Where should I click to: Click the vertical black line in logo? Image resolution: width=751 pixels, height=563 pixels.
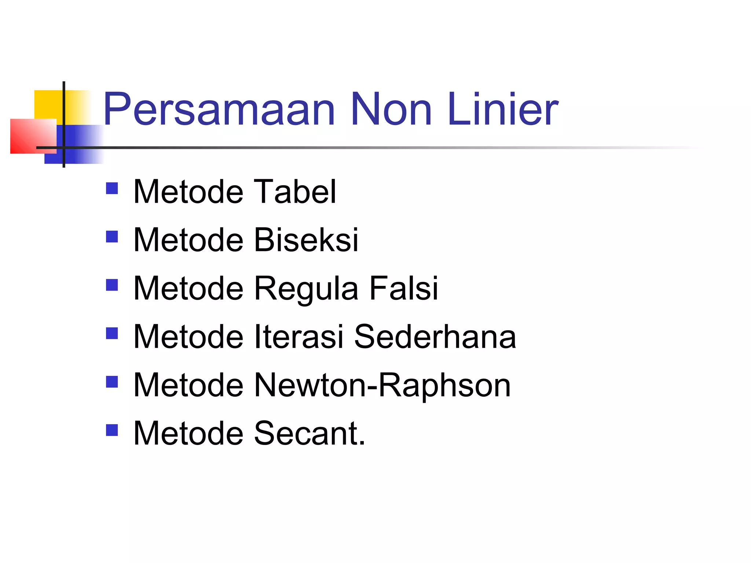pos(64,124)
